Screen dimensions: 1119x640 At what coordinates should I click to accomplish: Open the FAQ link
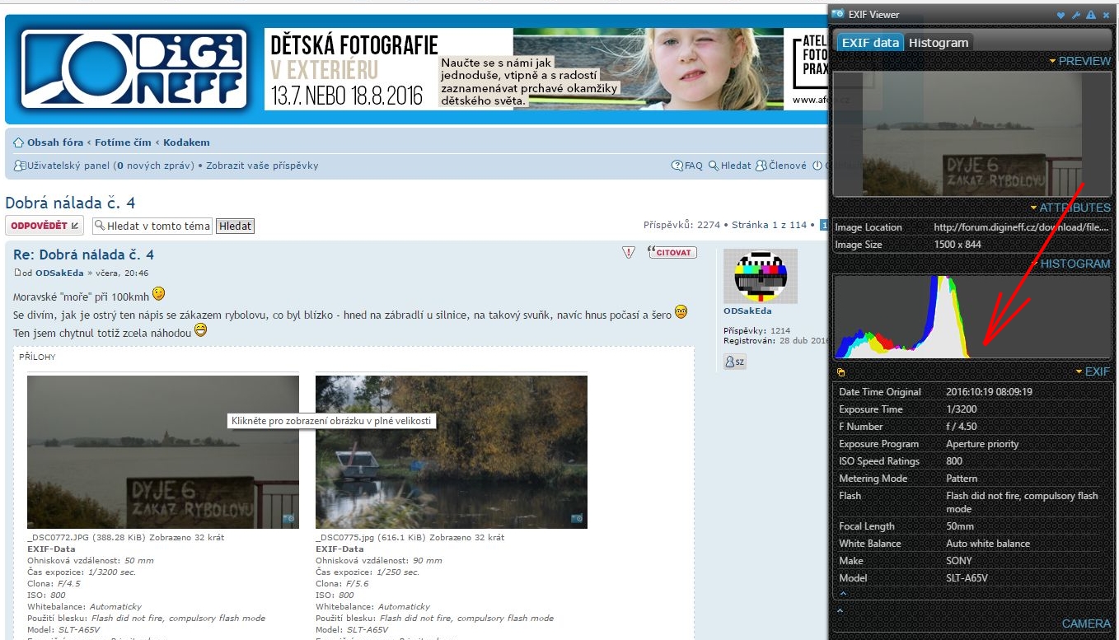687,166
